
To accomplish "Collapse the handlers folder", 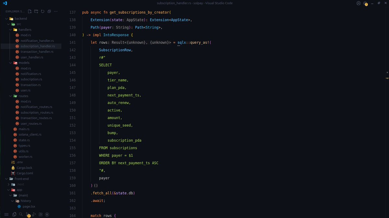I will tap(10, 30).
